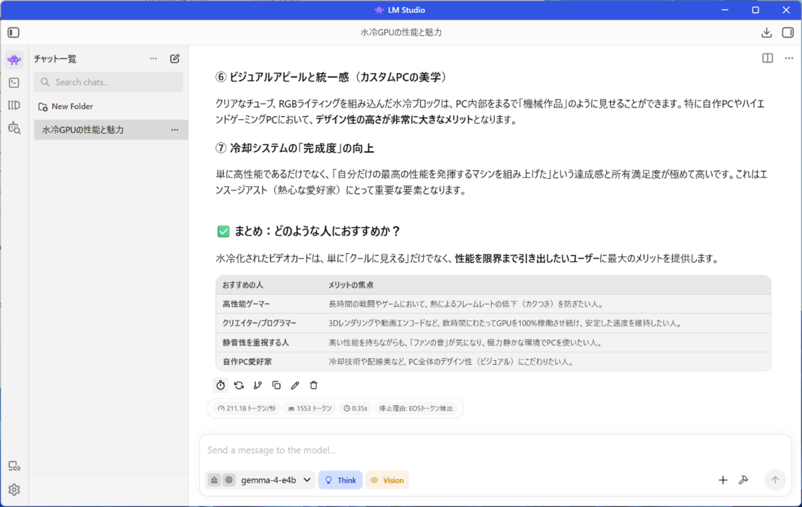Toggle the left sidebar panel
The image size is (802, 507).
[14, 32]
